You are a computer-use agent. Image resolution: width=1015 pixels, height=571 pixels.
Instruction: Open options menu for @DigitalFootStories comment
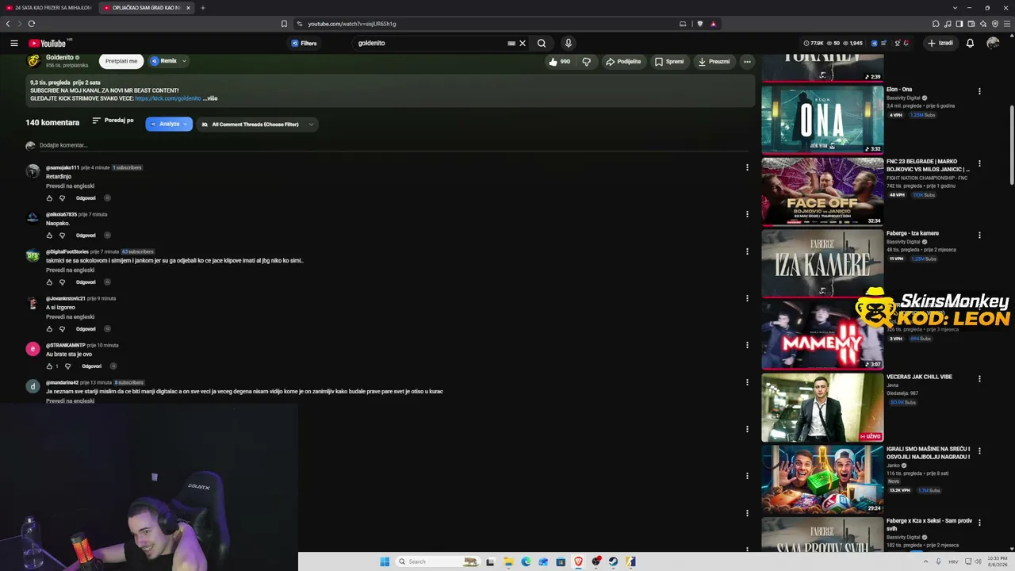pos(747,251)
